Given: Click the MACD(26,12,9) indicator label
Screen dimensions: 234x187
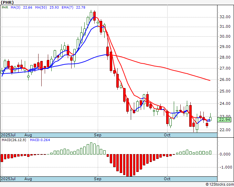Looking at the screenshot, I should [x=14, y=140].
